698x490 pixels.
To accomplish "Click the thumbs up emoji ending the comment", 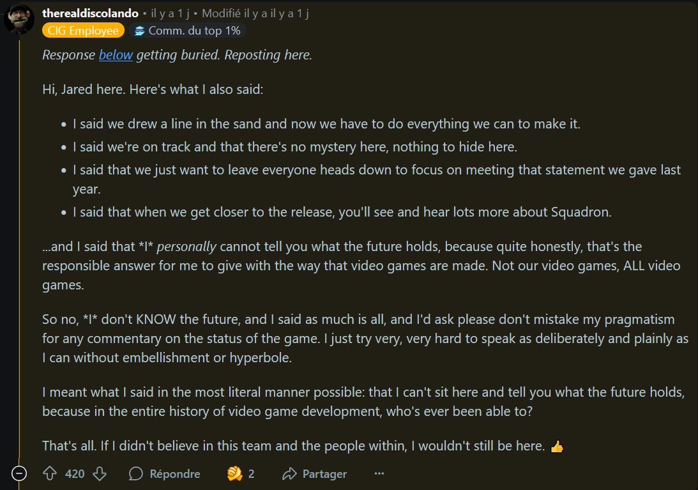I will [557, 447].
